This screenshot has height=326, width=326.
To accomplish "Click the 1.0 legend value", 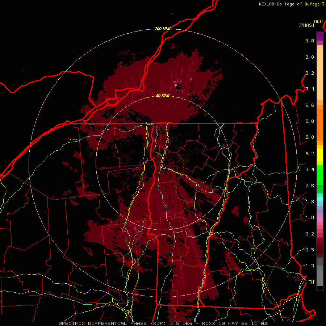I will pyautogui.click(x=310, y=218).
